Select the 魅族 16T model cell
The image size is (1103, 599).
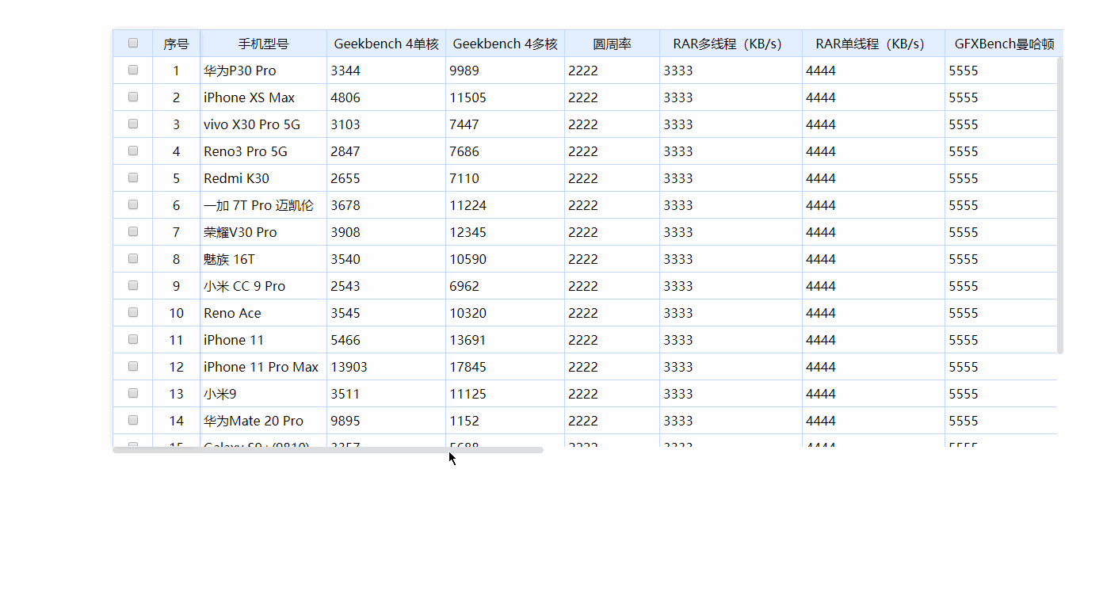point(263,259)
